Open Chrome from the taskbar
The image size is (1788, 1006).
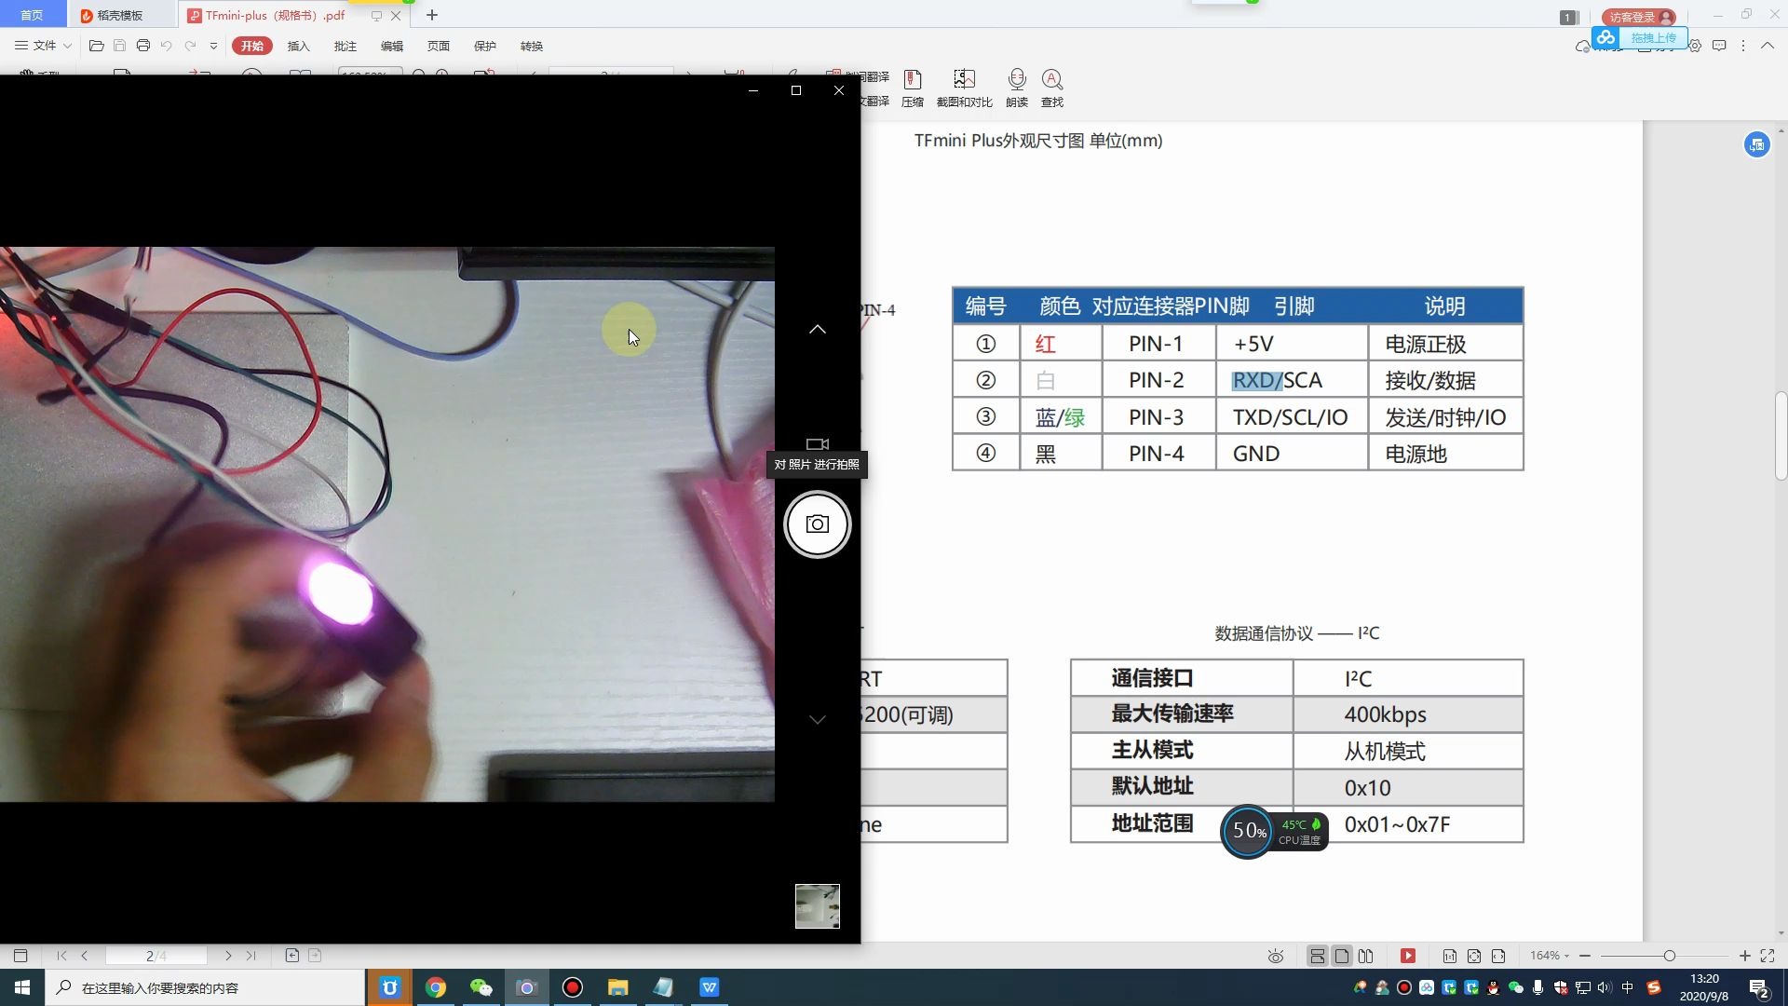point(436,987)
